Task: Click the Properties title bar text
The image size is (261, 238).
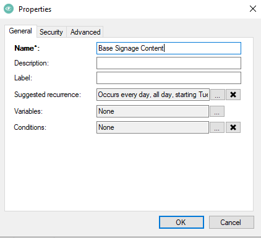Action: 35,9
